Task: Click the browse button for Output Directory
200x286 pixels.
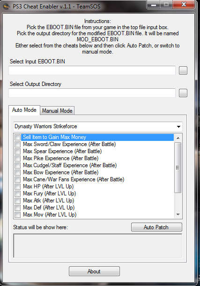Action: pyautogui.click(x=183, y=93)
